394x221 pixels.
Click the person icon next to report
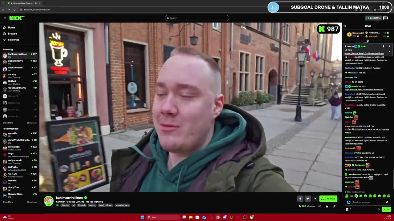pyautogui.click(x=334, y=206)
